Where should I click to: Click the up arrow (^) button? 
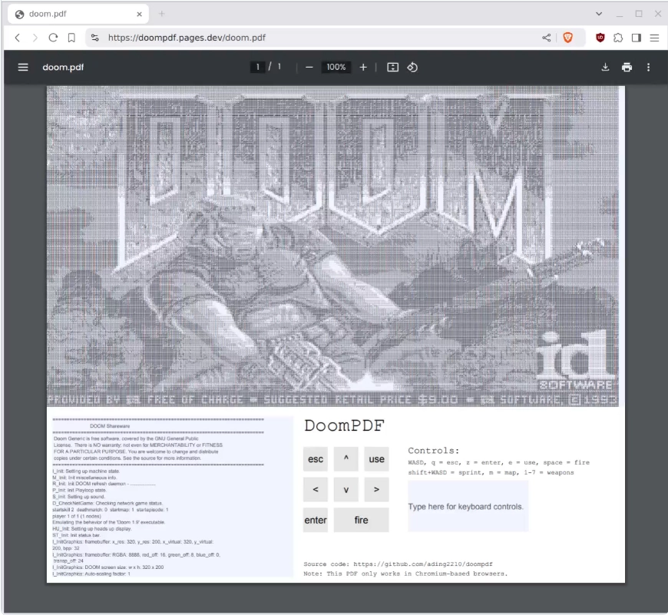coord(346,459)
